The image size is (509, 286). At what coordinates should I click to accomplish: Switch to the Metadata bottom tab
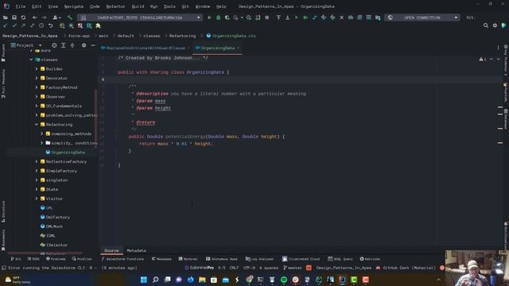pyautogui.click(x=136, y=251)
